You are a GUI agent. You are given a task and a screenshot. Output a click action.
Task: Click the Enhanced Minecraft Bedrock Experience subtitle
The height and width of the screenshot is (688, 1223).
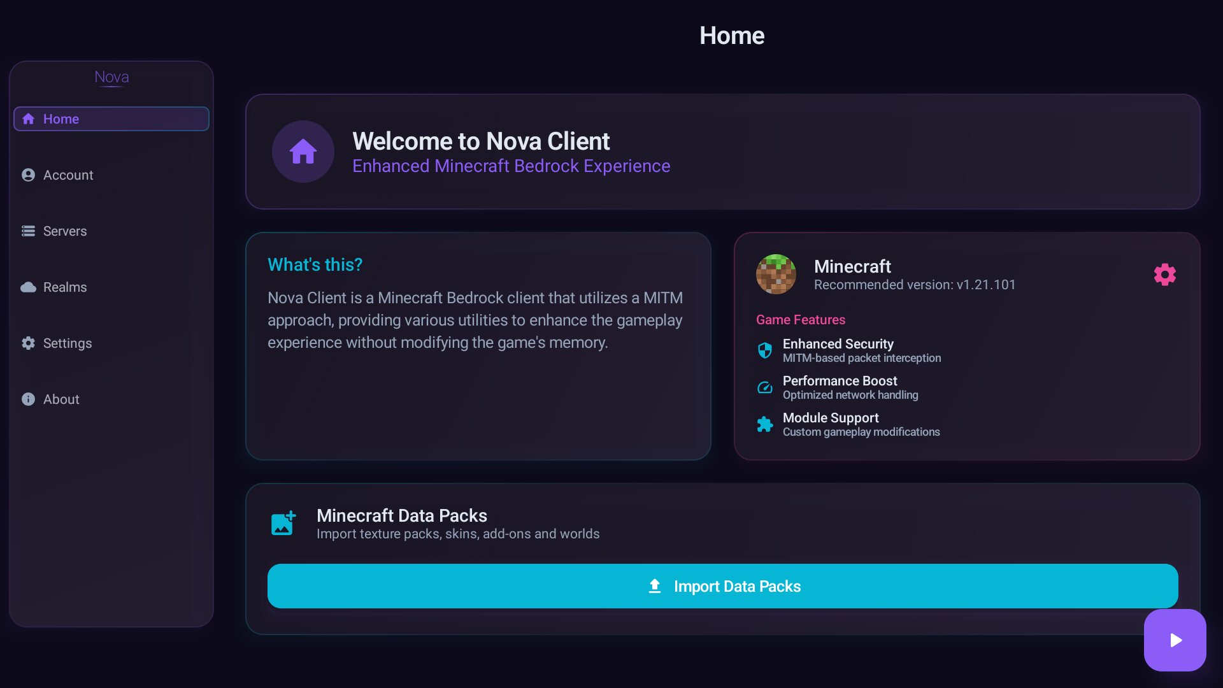[x=511, y=166]
